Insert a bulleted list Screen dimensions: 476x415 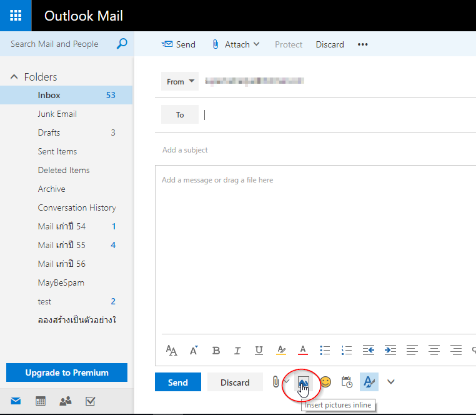pyautogui.click(x=325, y=350)
